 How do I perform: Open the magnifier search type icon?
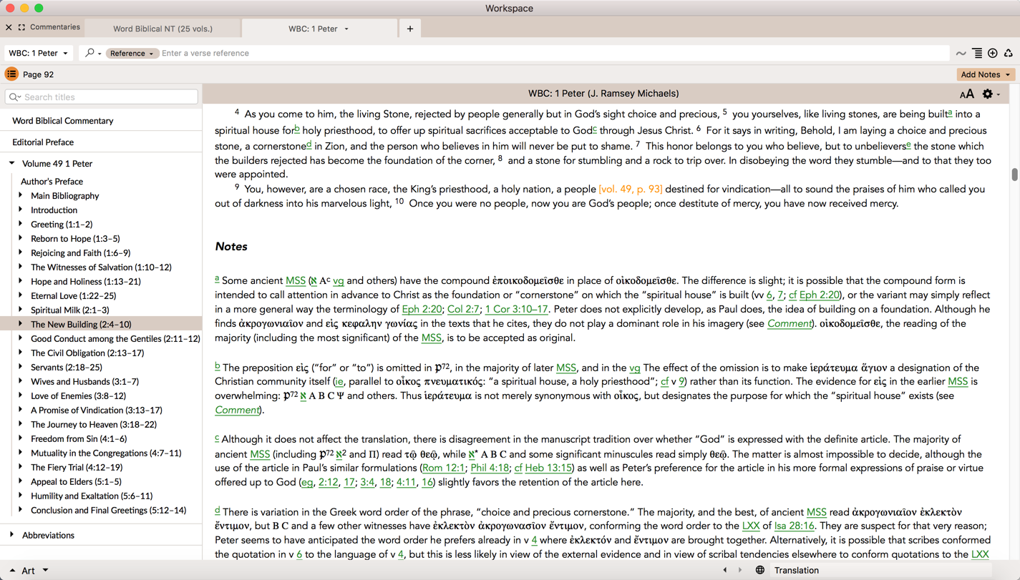92,53
